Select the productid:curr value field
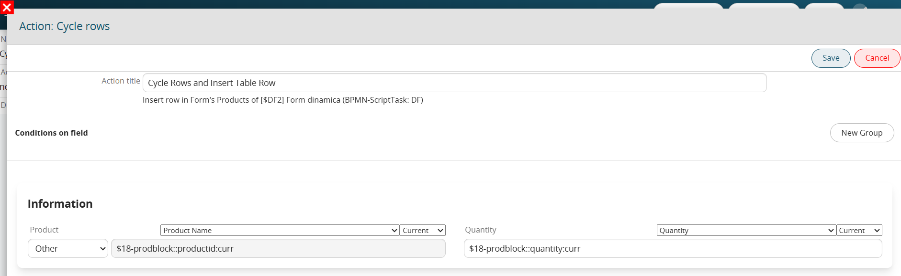Viewport: 901px width, 276px height. tap(278, 248)
